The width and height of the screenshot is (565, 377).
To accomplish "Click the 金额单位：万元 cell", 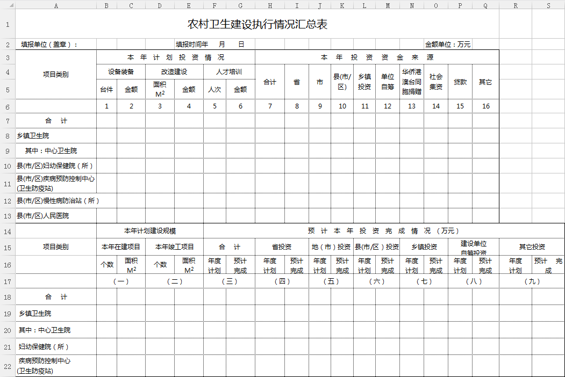I will click(448, 45).
